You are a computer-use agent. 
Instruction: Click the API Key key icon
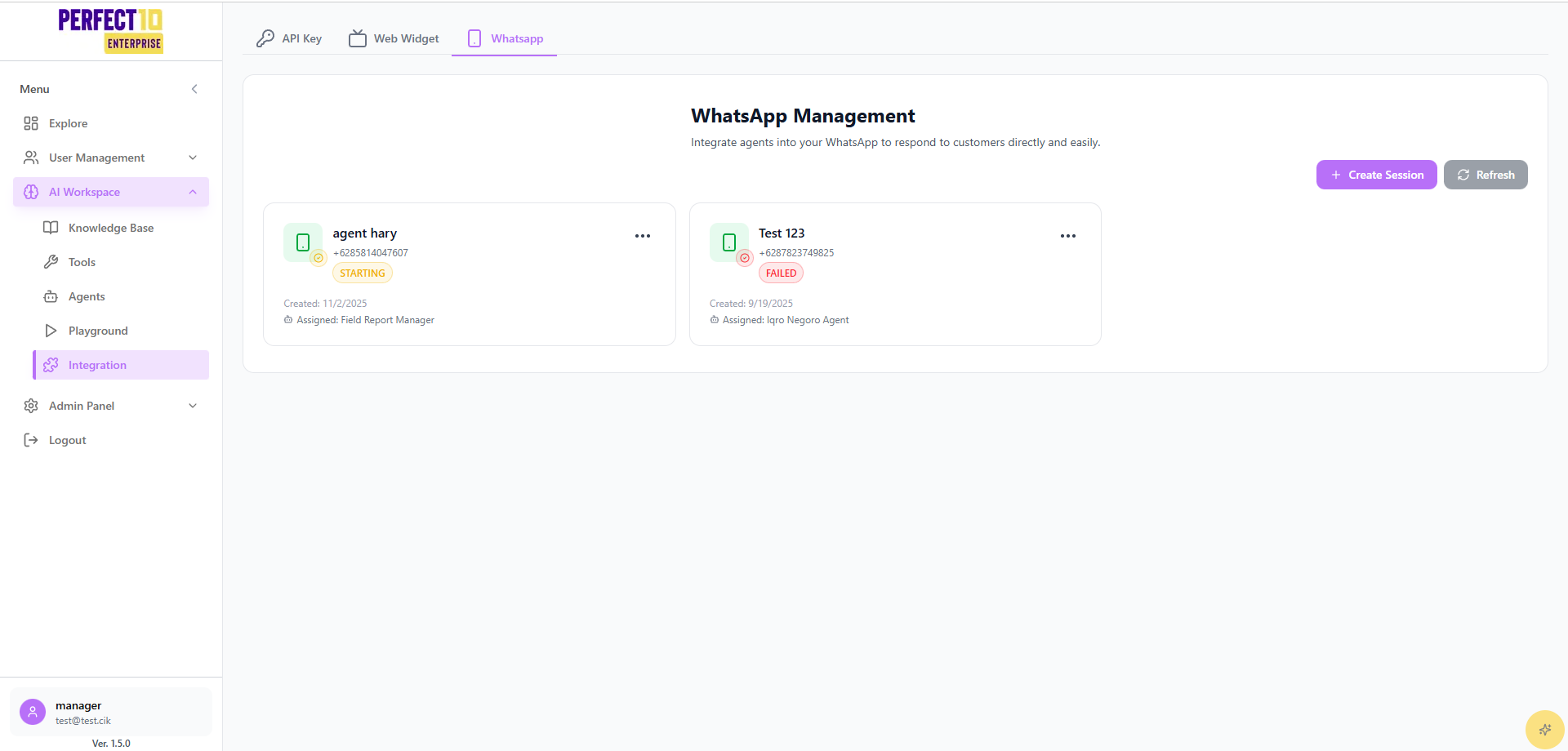pyautogui.click(x=265, y=38)
